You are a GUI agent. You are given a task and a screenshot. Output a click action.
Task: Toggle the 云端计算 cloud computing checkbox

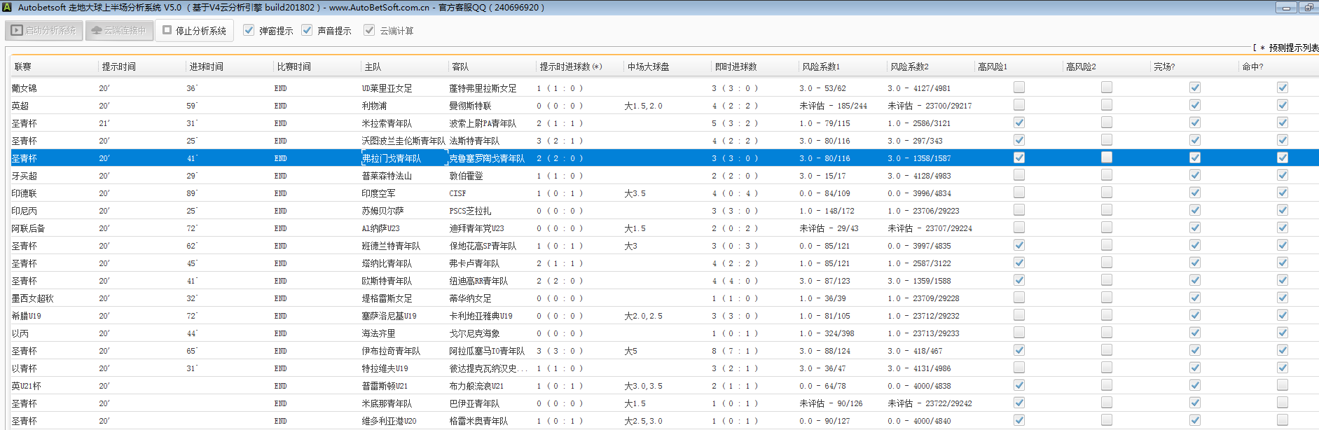pyautogui.click(x=369, y=30)
